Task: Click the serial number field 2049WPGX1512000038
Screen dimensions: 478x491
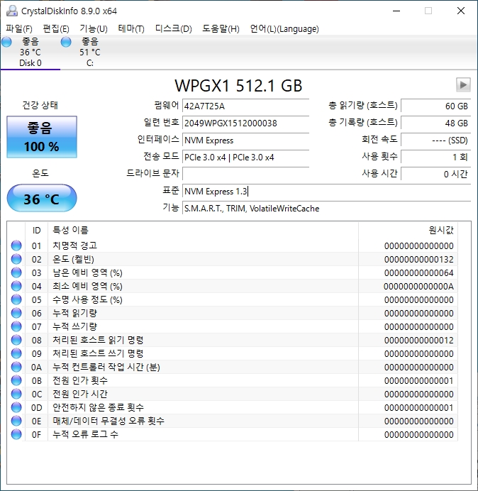Action: (x=245, y=123)
